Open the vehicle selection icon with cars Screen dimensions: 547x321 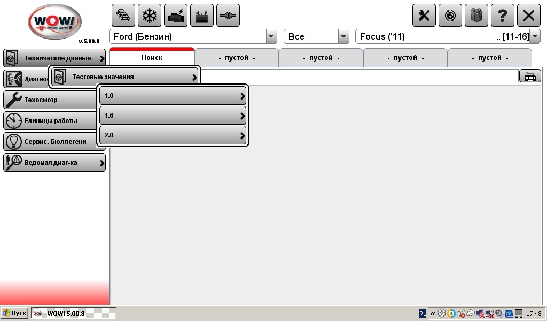(123, 16)
